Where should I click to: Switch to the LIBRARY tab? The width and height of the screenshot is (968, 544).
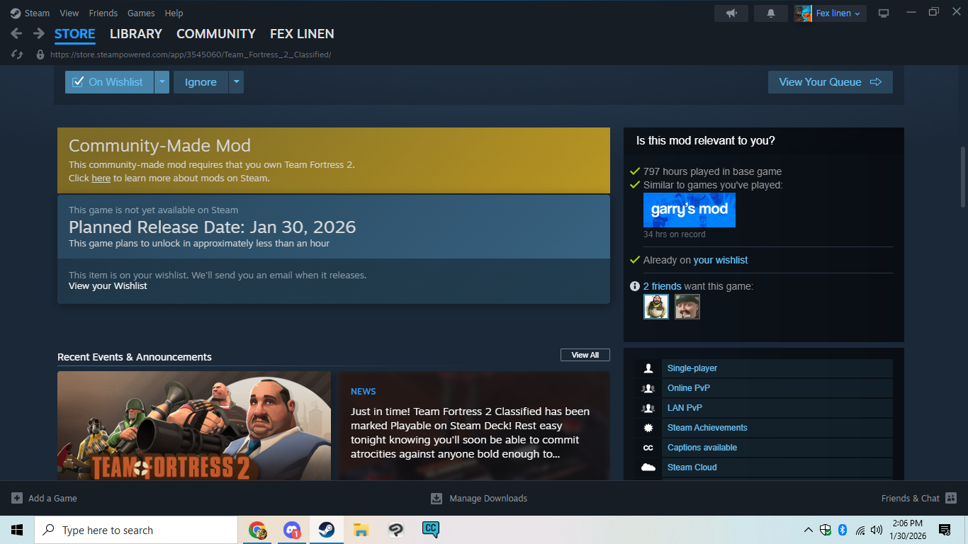[136, 33]
